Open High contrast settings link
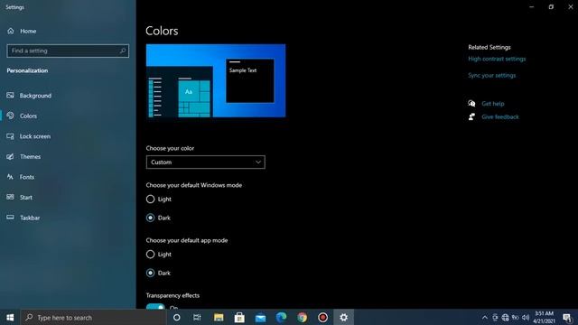The width and height of the screenshot is (578, 325). [497, 59]
